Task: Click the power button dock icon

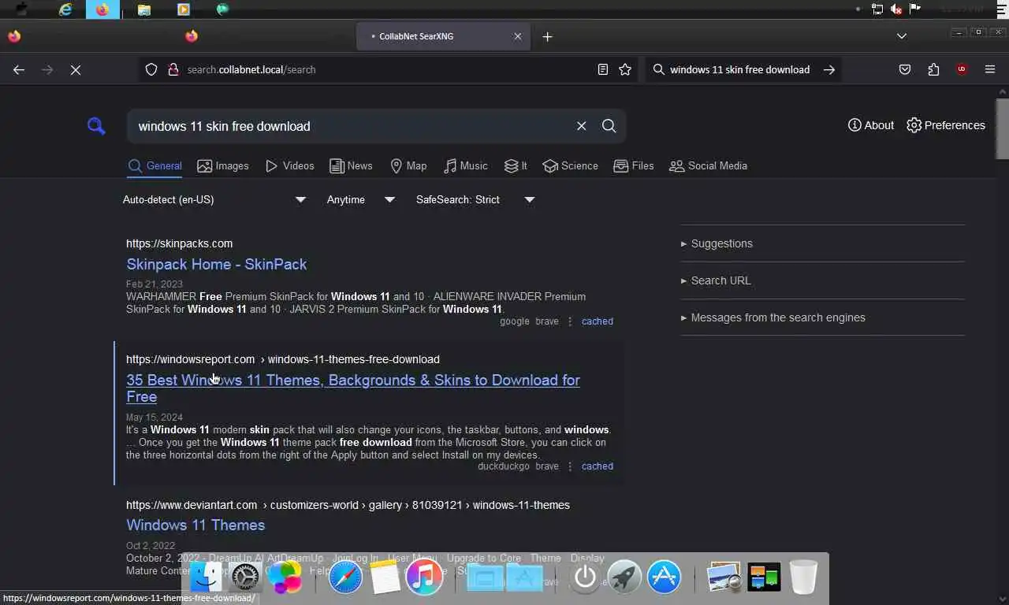Action: 585,577
